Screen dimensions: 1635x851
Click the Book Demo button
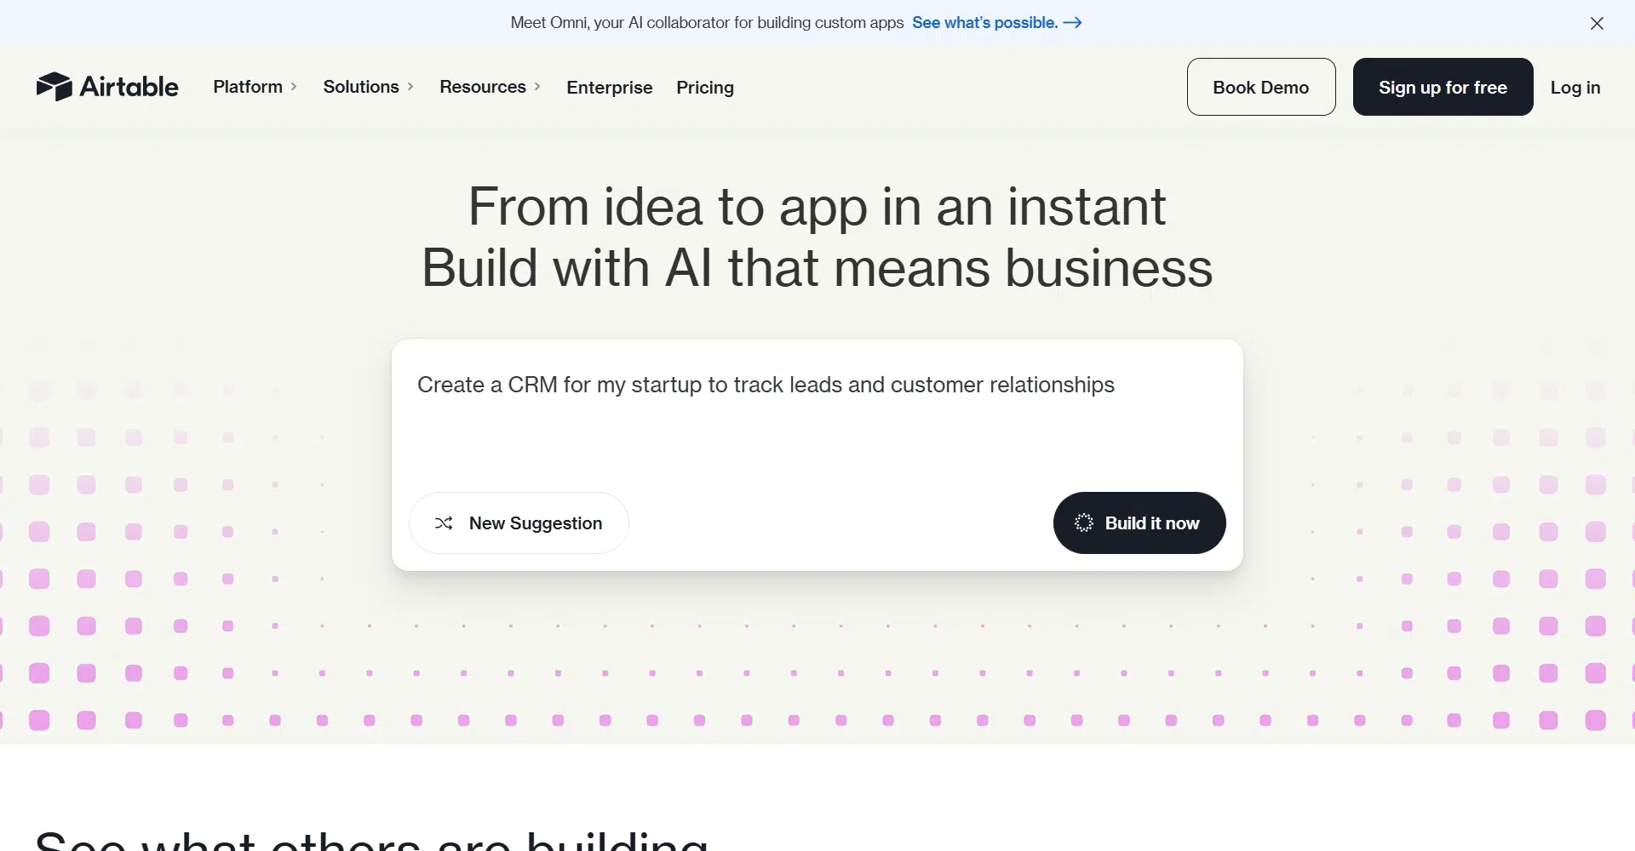[x=1261, y=87]
